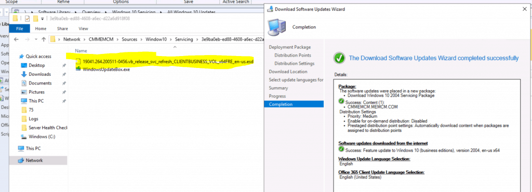Click the Pictures folder icon
The width and height of the screenshot is (532, 192).
[x=24, y=92]
